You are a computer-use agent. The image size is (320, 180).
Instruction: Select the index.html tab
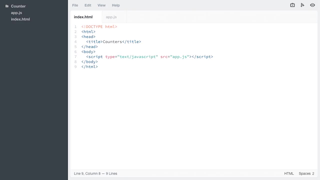click(x=83, y=17)
